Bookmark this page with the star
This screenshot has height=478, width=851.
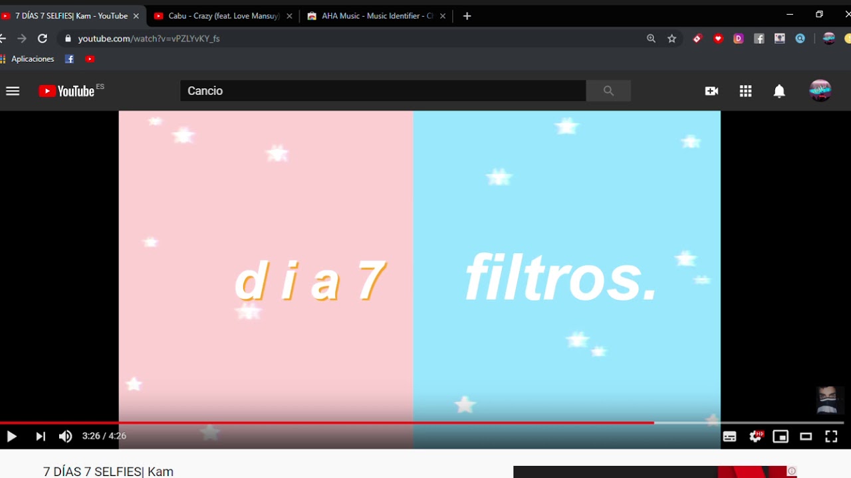671,39
